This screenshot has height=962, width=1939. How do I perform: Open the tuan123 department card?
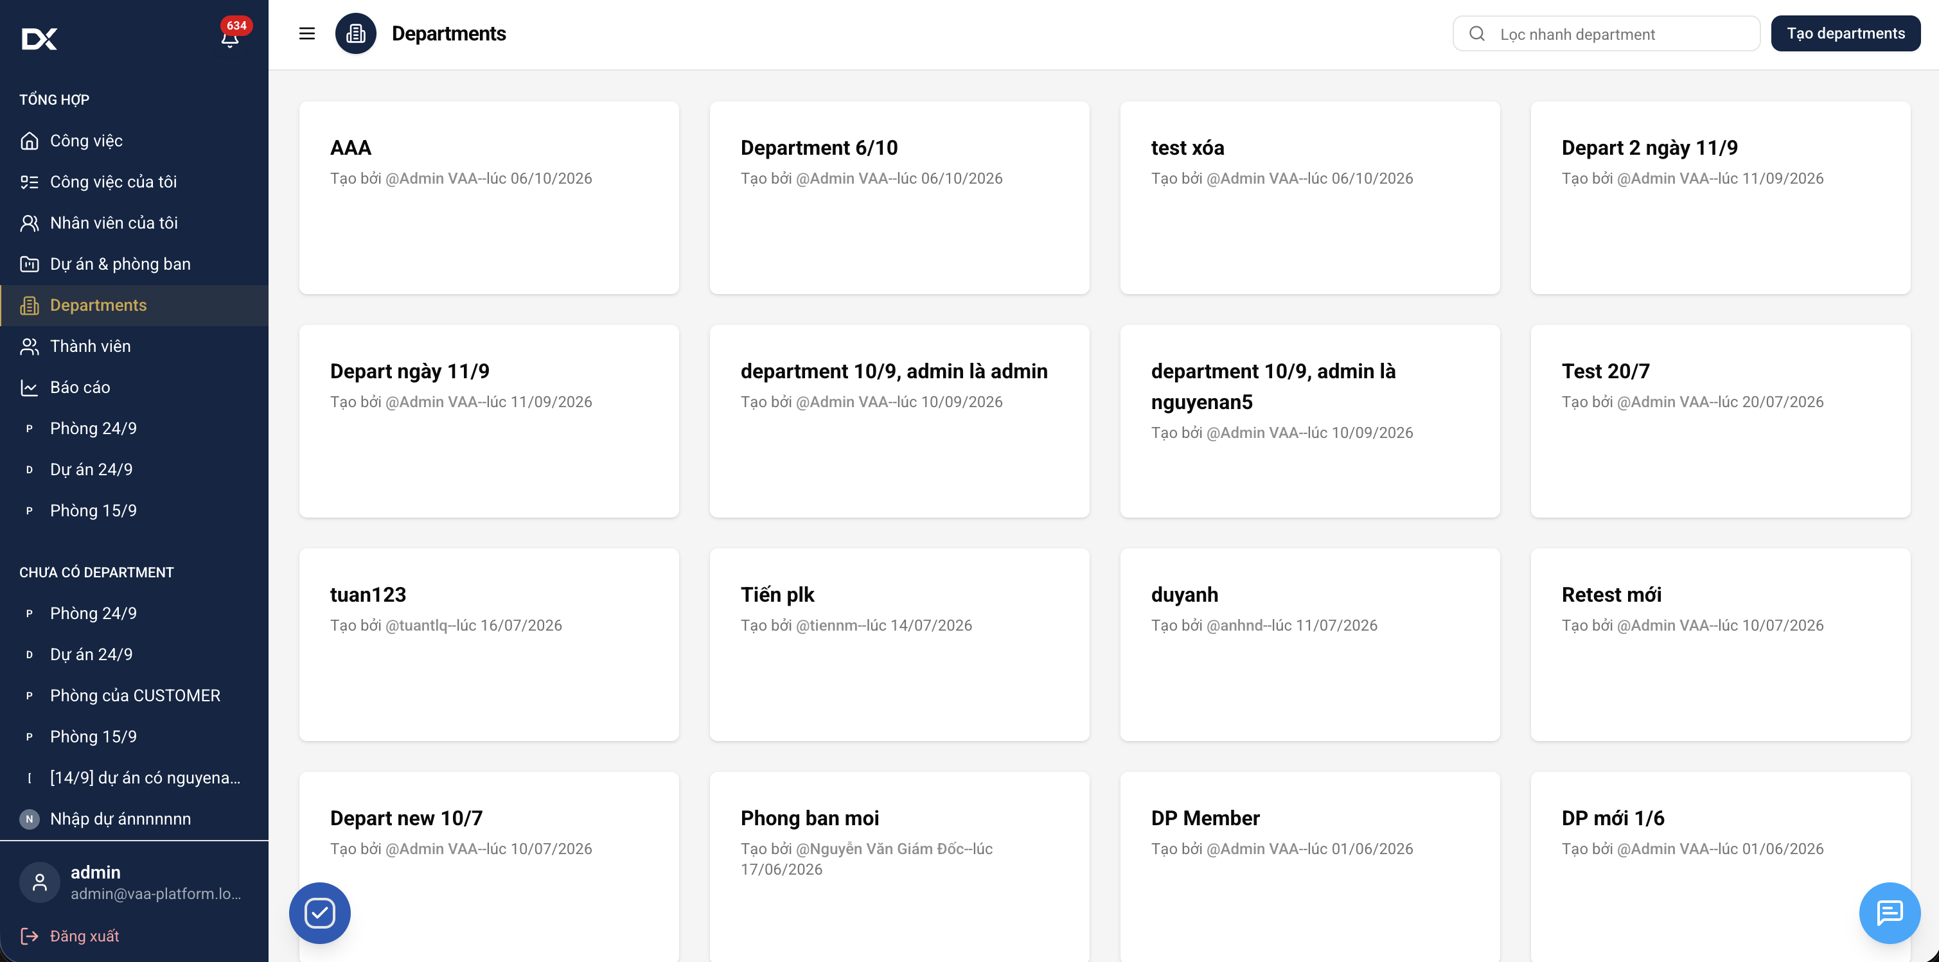(490, 645)
